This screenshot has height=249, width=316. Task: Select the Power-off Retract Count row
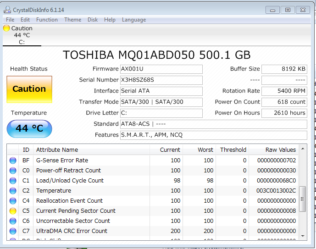pyautogui.click(x=153, y=171)
